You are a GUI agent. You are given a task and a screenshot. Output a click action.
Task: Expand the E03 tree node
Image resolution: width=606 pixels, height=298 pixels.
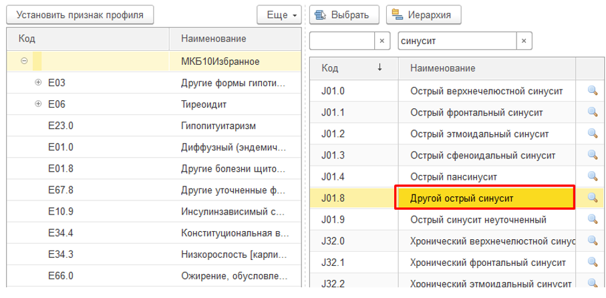click(37, 84)
